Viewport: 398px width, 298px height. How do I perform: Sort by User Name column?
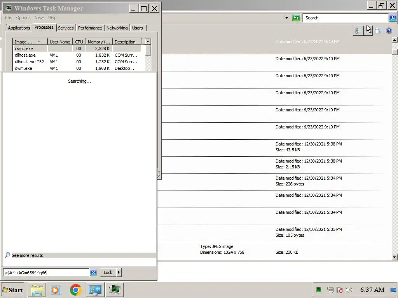[60, 42]
